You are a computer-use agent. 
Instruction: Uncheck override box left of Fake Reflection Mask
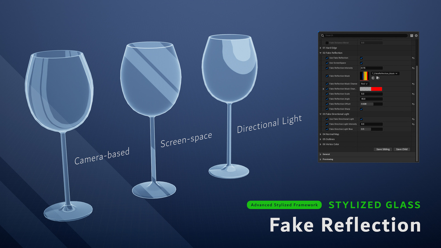point(327,76)
